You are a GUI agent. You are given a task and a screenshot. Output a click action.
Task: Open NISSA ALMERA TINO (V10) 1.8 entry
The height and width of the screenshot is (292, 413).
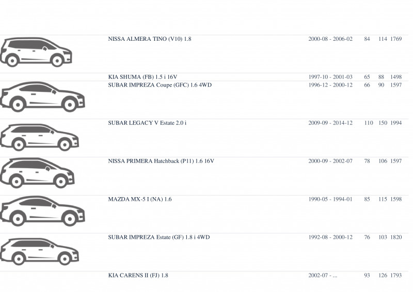pyautogui.click(x=150, y=39)
